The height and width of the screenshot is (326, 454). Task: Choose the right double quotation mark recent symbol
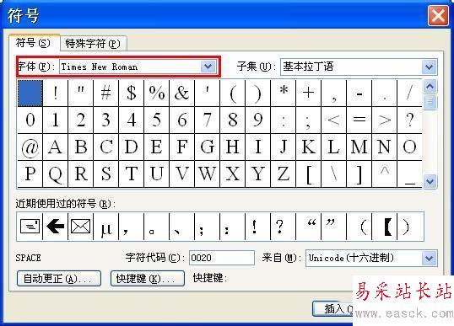tap(334, 227)
